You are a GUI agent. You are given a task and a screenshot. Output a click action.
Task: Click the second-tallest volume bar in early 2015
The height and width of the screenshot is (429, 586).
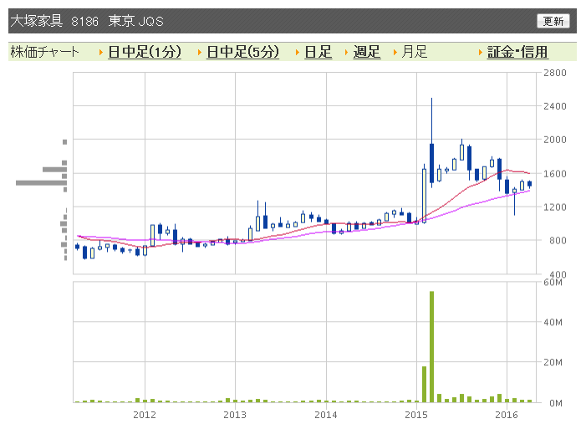coord(424,384)
